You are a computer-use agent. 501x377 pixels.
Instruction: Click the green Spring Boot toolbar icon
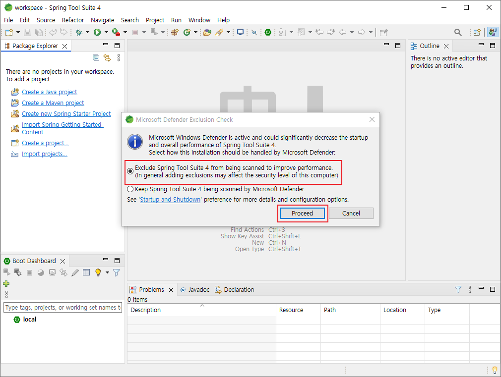click(x=268, y=32)
